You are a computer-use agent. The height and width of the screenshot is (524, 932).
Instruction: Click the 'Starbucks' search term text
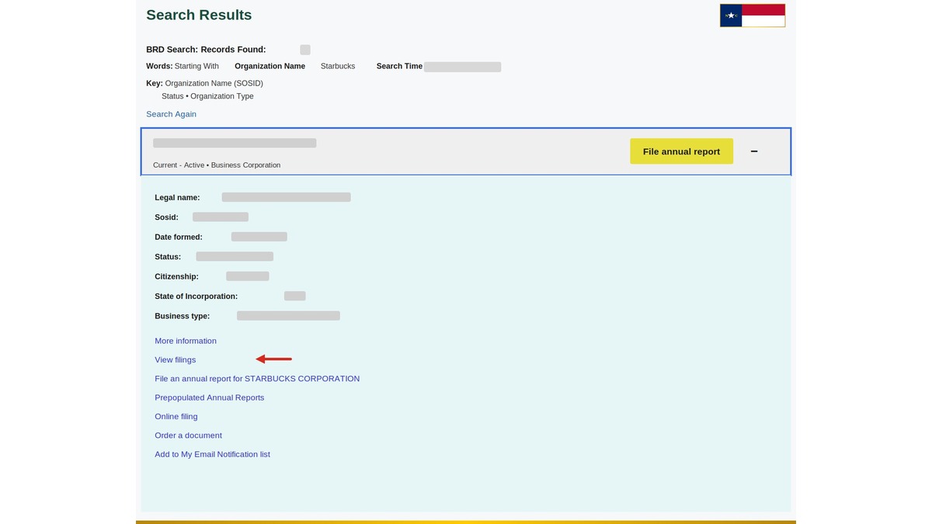(338, 67)
